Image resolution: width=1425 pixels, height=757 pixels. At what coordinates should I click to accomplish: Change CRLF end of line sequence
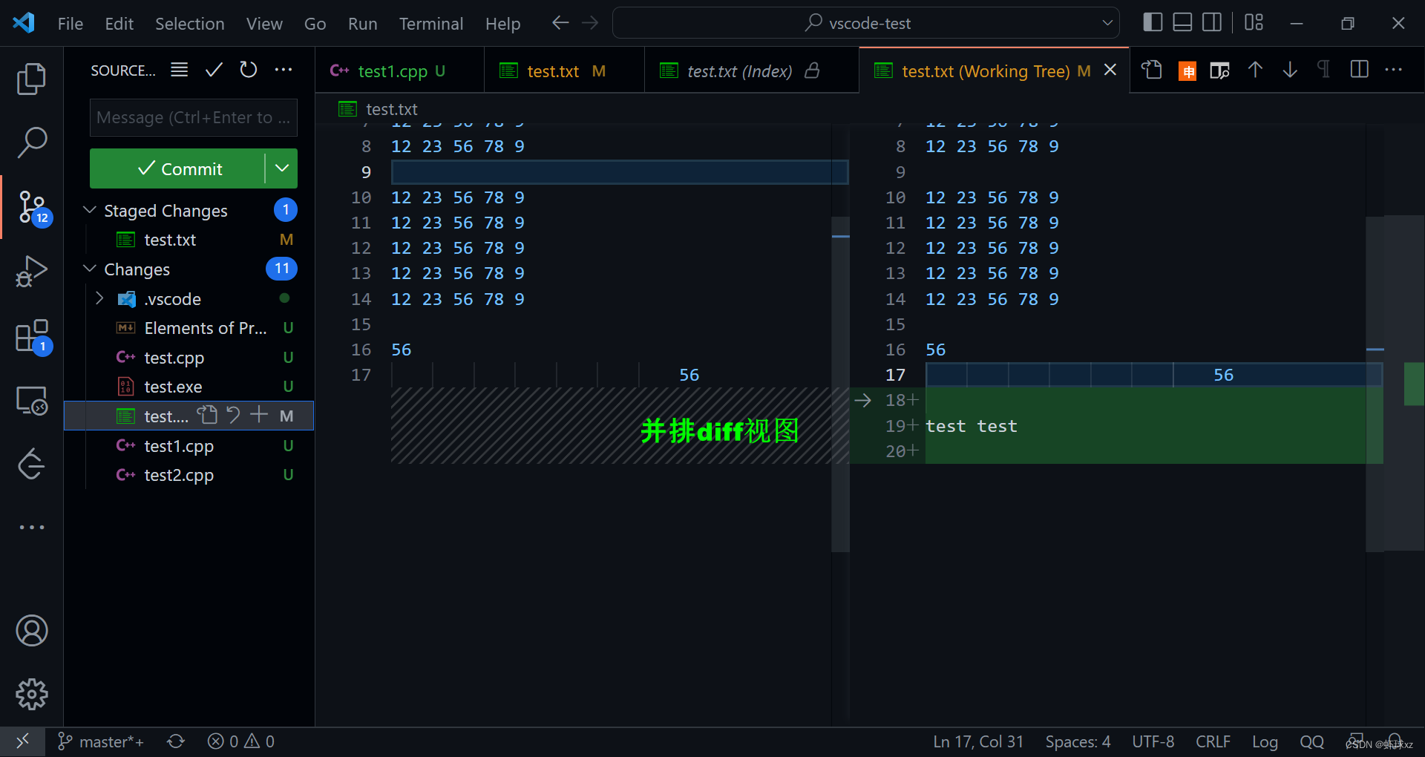pyautogui.click(x=1213, y=741)
